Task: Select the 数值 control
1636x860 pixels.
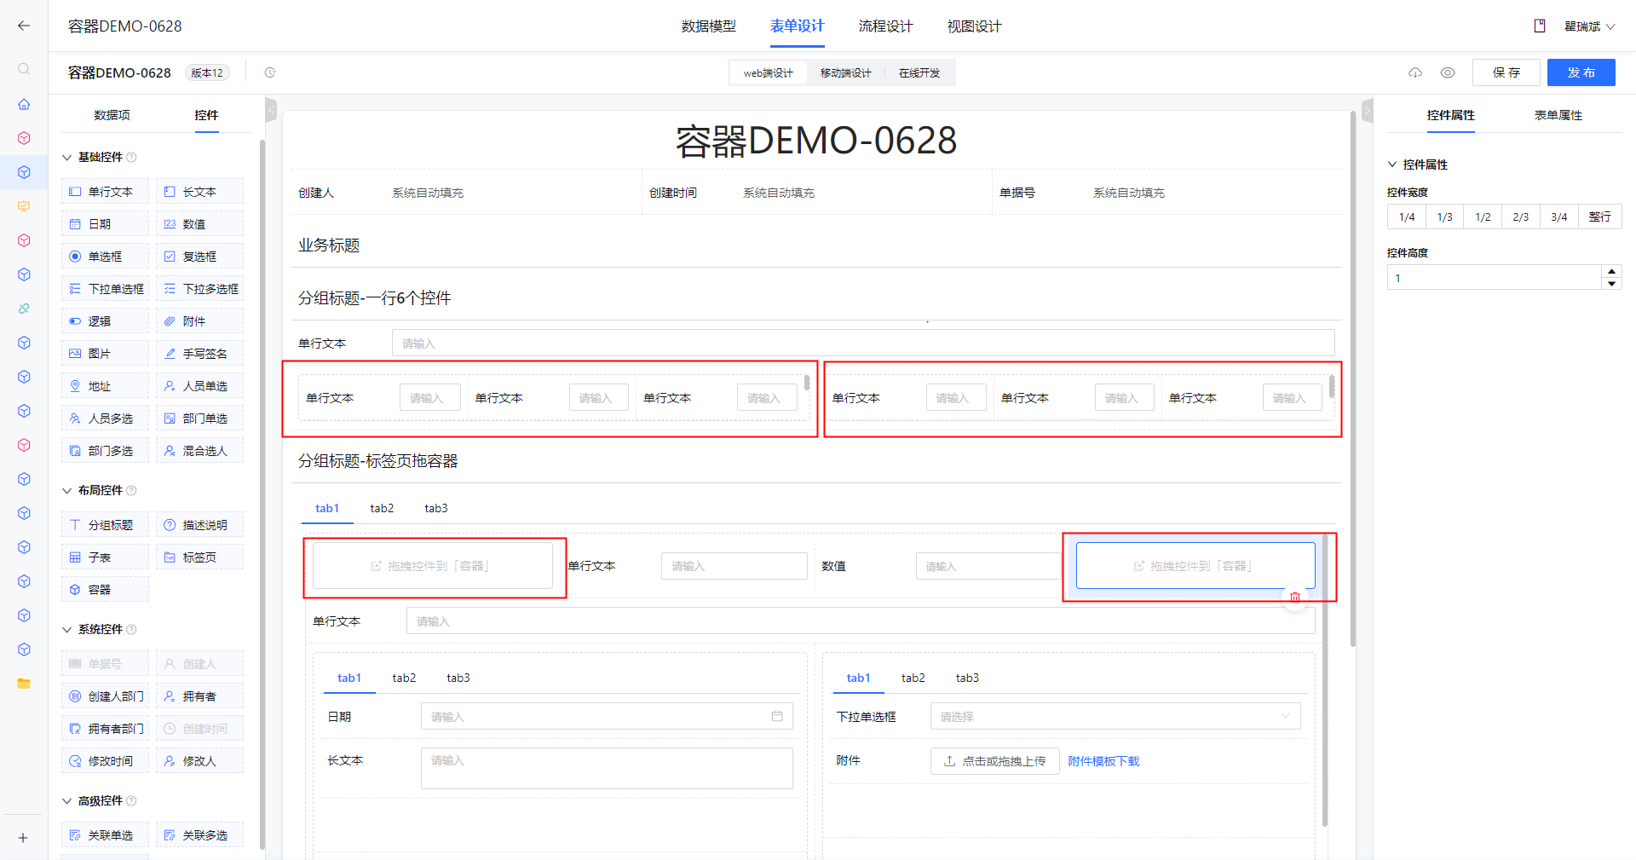Action: click(199, 224)
